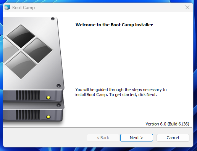Click the greyed-out < Back button
The height and width of the screenshot is (151, 197).
[x=103, y=138]
